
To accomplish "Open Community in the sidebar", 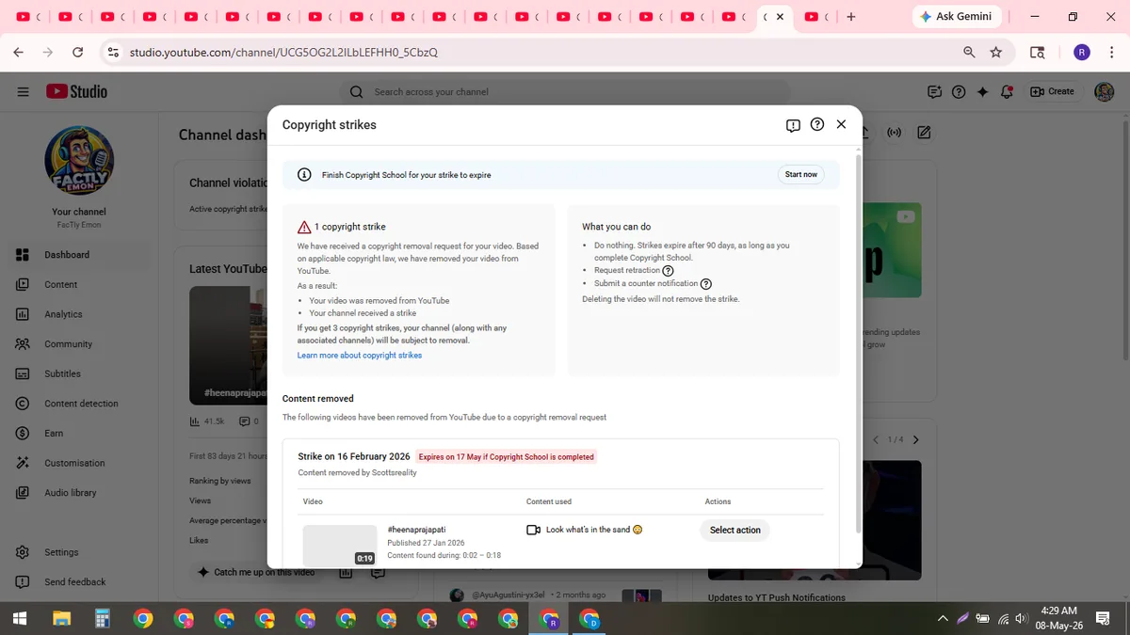I will pos(80,344).
